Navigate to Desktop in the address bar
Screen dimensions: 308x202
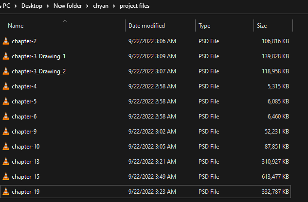pos(45,6)
